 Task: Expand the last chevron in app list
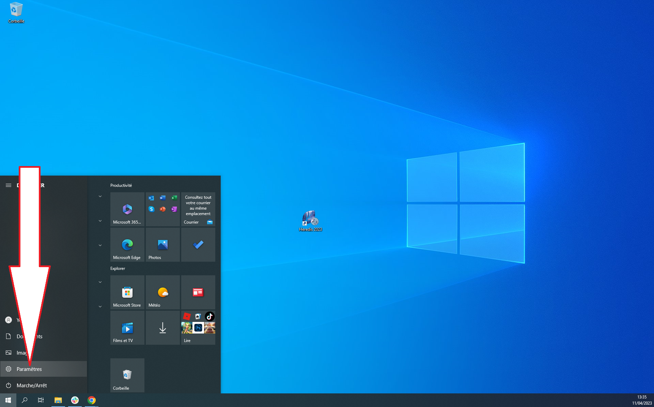coord(100,307)
